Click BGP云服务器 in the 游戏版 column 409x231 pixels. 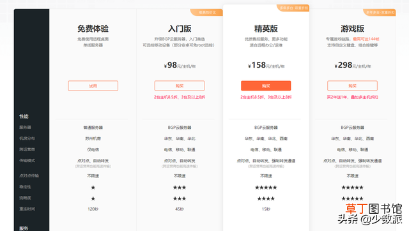tap(352, 128)
